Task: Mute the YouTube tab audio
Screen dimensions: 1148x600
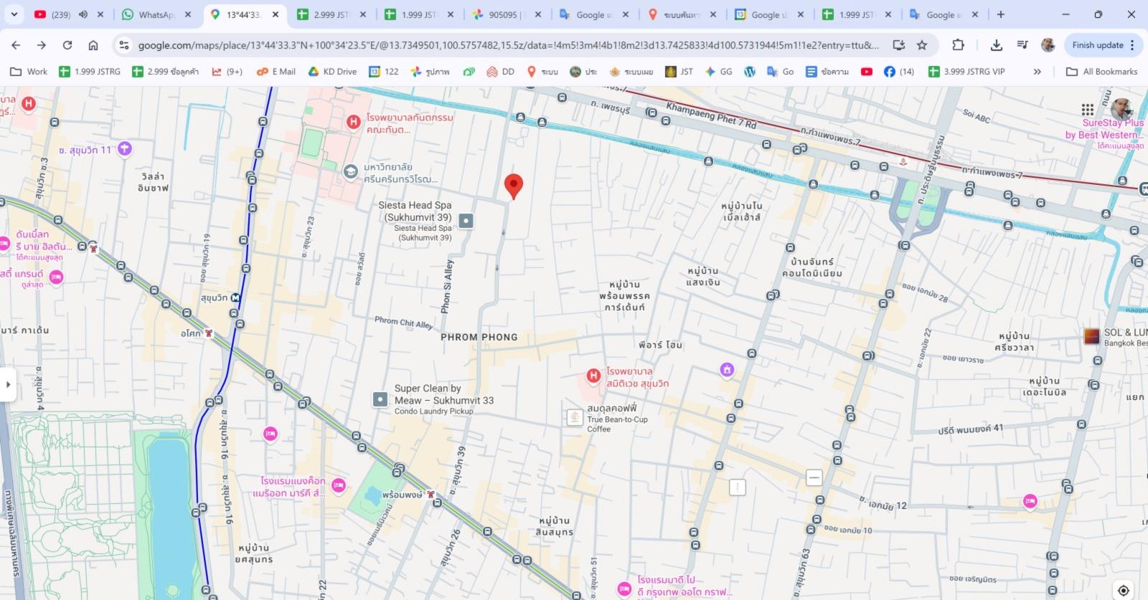Action: pos(83,14)
